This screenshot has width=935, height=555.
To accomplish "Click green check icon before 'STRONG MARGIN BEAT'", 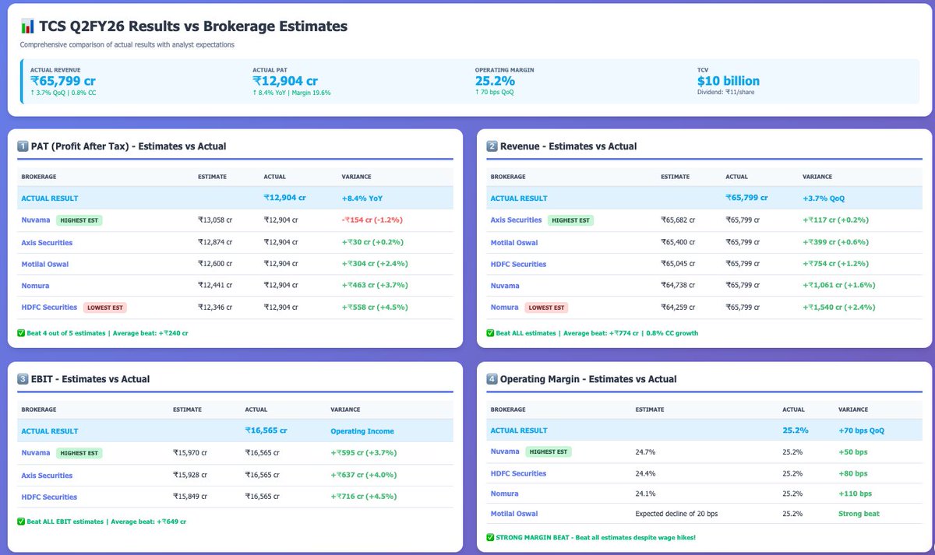I will coord(489,538).
